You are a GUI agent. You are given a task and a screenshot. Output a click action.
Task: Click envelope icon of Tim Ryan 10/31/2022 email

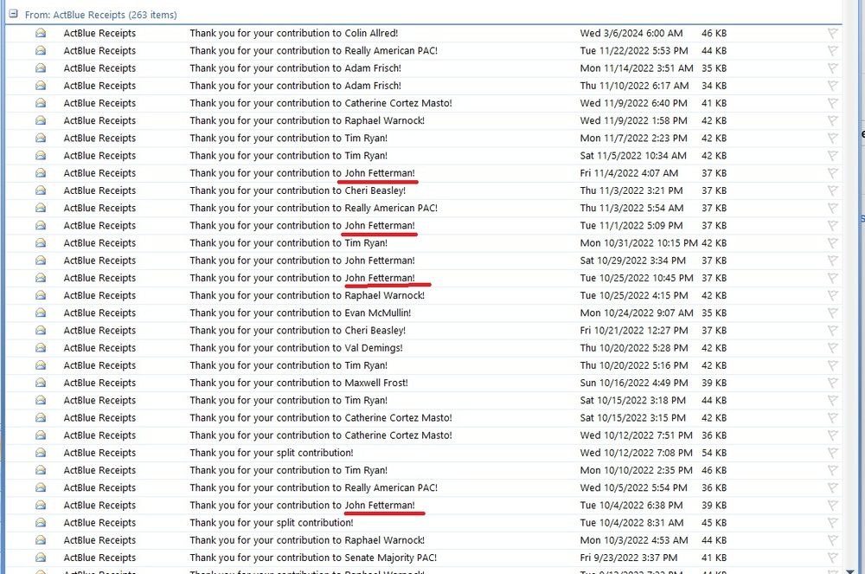[x=41, y=242]
